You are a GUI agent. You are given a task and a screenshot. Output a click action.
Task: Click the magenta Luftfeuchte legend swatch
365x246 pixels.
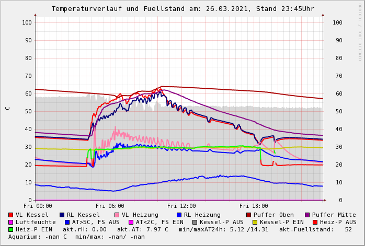11,222
